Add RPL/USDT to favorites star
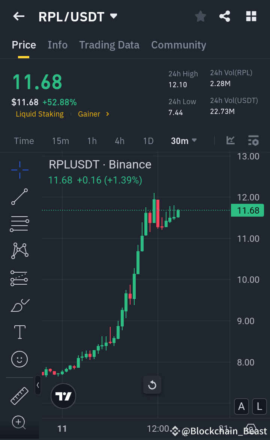Screen dimensions: 270x440 click(200, 16)
